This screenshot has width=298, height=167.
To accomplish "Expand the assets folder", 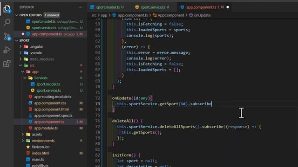I will [37, 134].
